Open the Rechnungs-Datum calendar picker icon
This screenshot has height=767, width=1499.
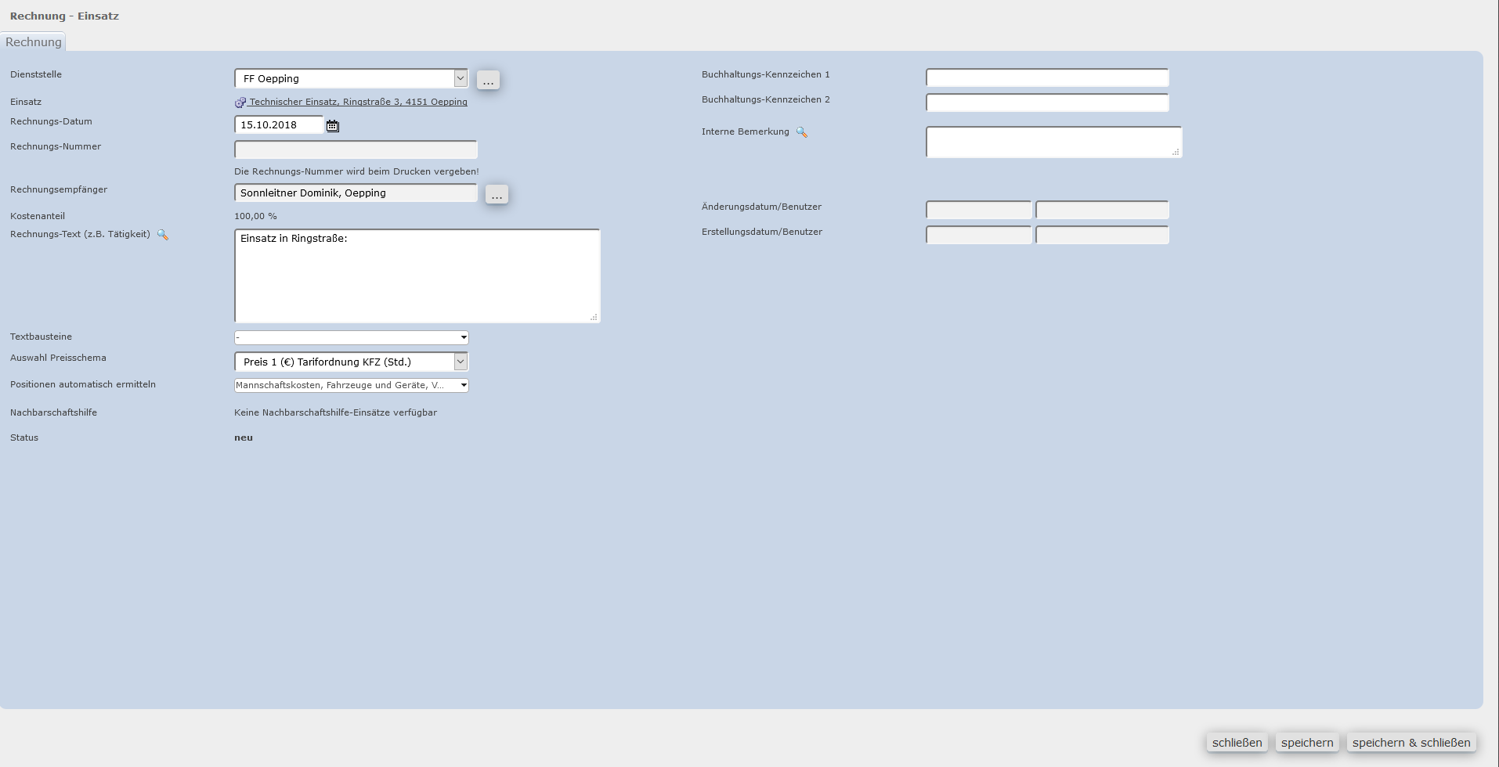coord(333,125)
